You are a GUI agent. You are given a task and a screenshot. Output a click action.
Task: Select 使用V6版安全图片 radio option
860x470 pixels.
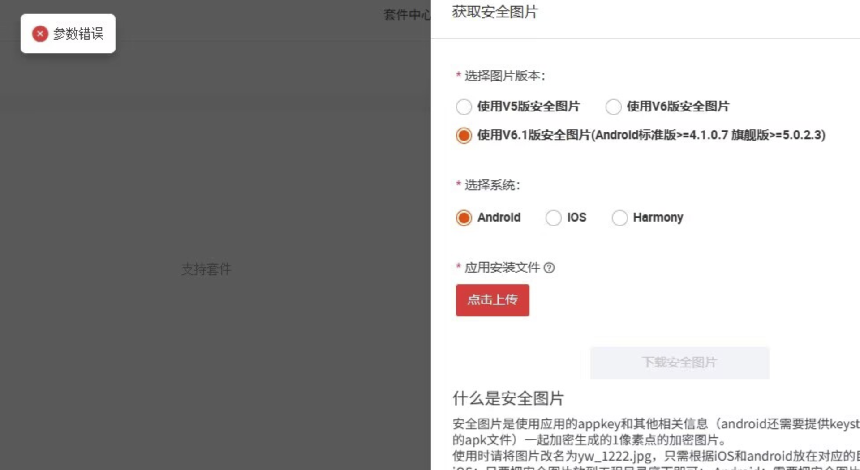[x=613, y=107]
